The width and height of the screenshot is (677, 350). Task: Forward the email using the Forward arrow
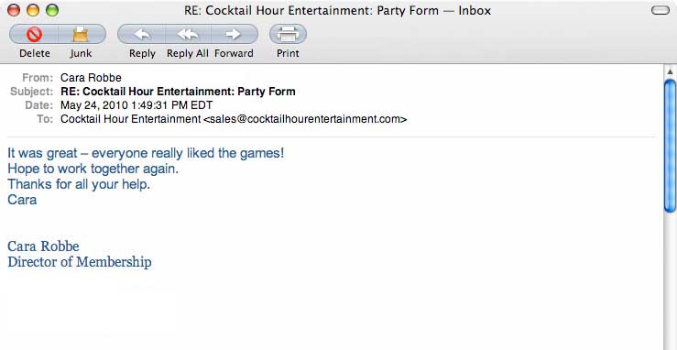click(x=234, y=34)
